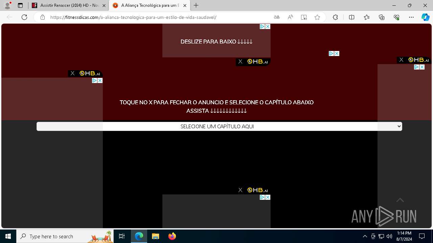The width and height of the screenshot is (433, 243).
Task: Open File Explorer from taskbar
Action: tap(155, 236)
